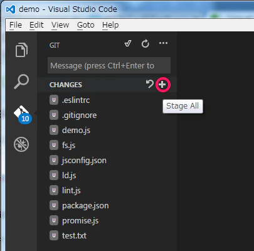The width and height of the screenshot is (254, 251).
Task: Click the GIT panel title
Action: click(x=55, y=45)
